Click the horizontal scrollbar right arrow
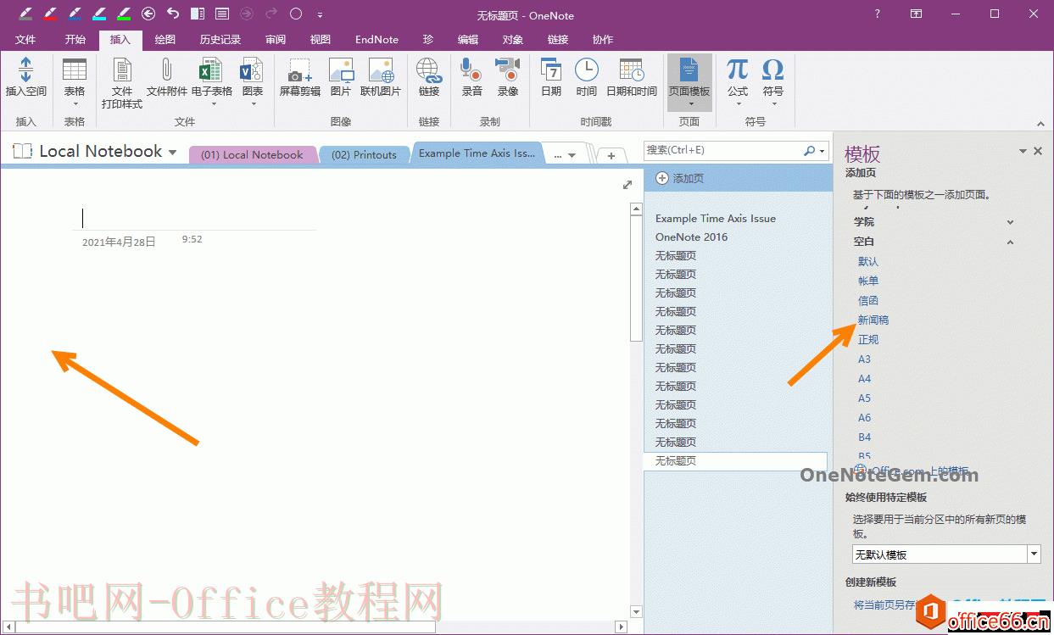Image resolution: width=1054 pixels, height=635 pixels. pyautogui.click(x=622, y=627)
